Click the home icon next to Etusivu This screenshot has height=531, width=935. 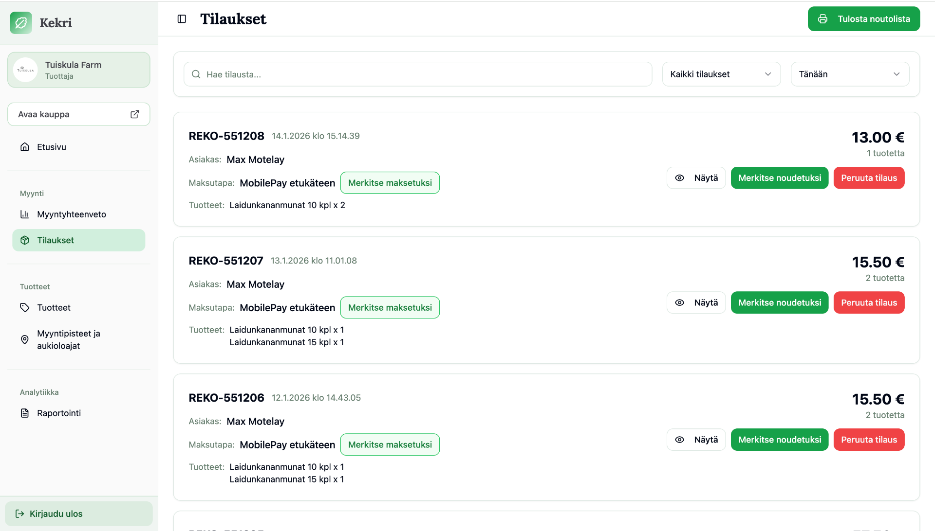(x=25, y=147)
